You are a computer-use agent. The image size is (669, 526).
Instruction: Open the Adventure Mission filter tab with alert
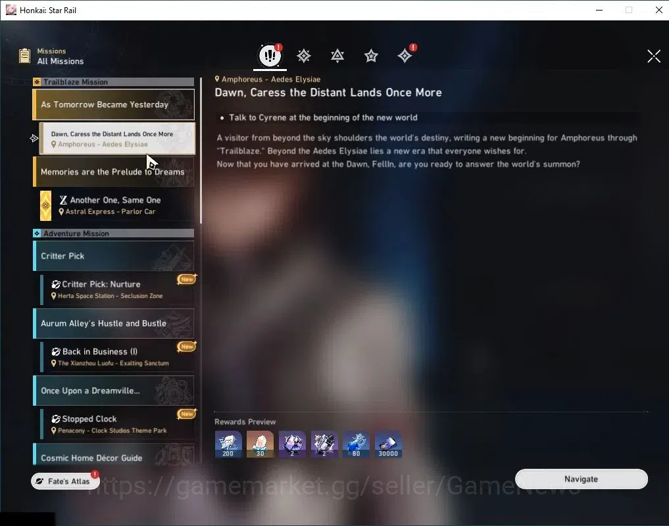coord(405,55)
